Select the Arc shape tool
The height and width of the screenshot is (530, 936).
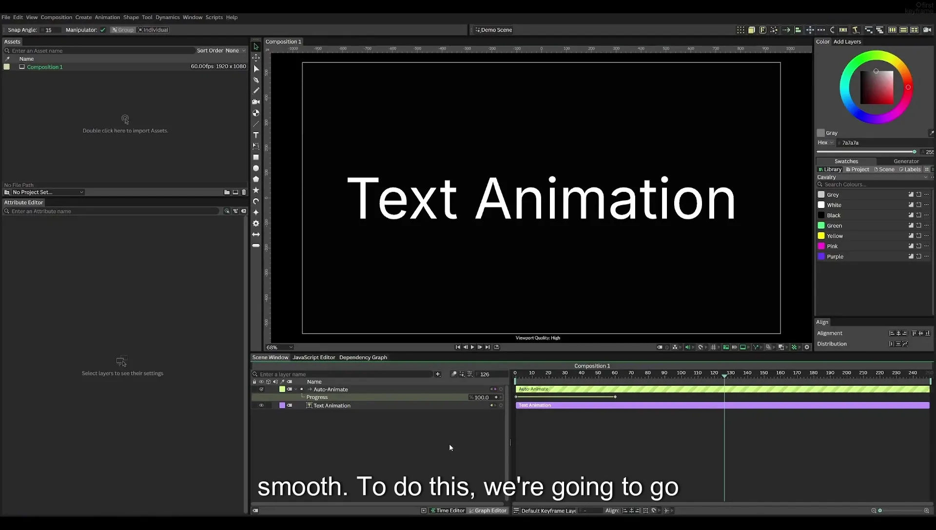[x=256, y=201]
